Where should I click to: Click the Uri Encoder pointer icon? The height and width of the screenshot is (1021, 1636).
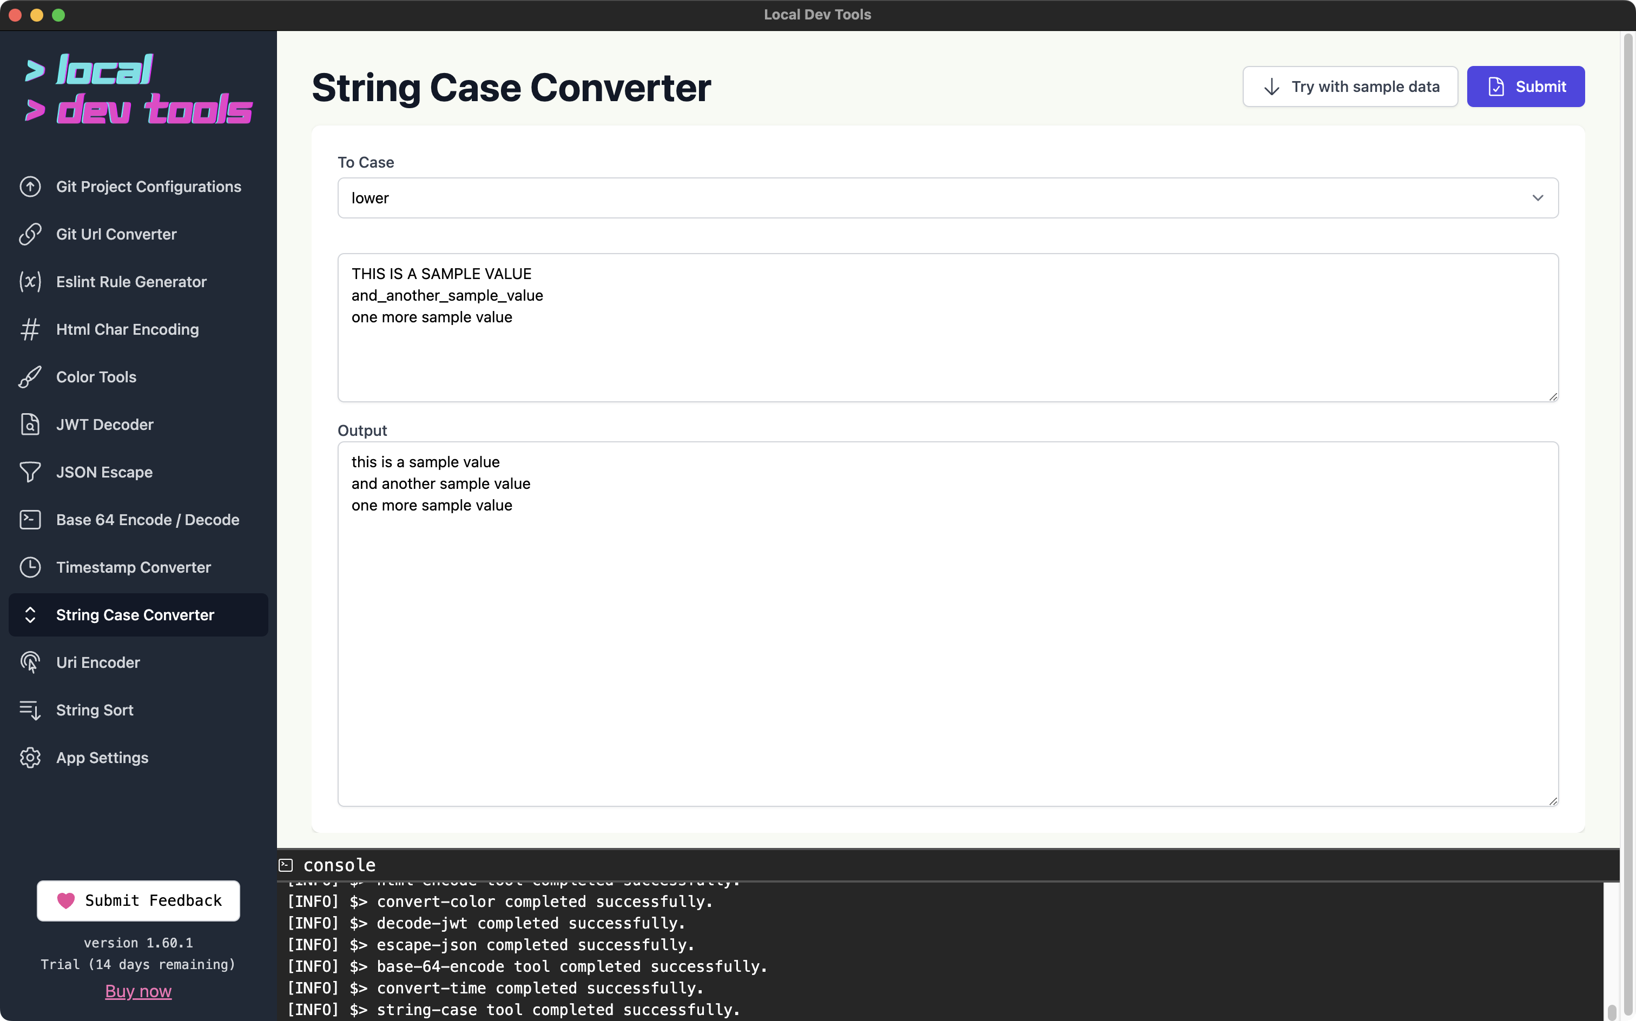coord(30,662)
